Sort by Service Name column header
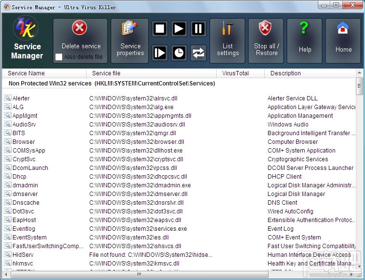Image resolution: width=365 pixels, height=280 pixels. click(x=44, y=73)
